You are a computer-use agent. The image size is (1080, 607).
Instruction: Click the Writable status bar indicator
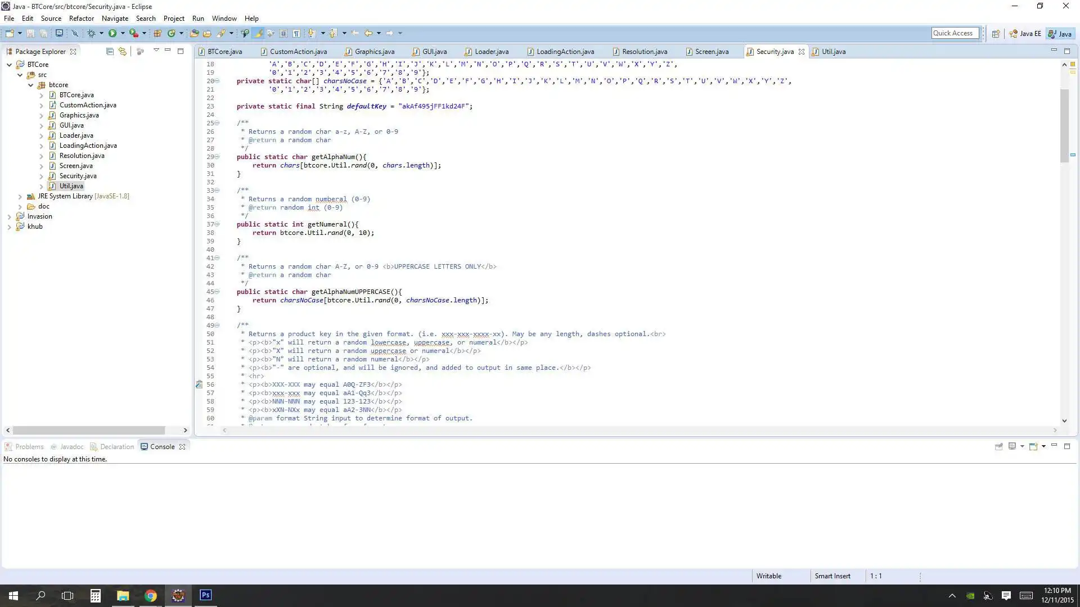click(x=768, y=575)
